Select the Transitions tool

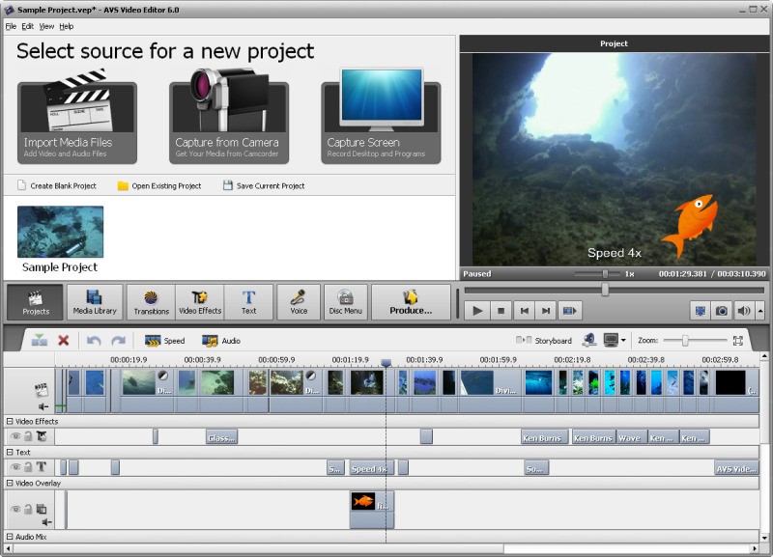point(151,301)
